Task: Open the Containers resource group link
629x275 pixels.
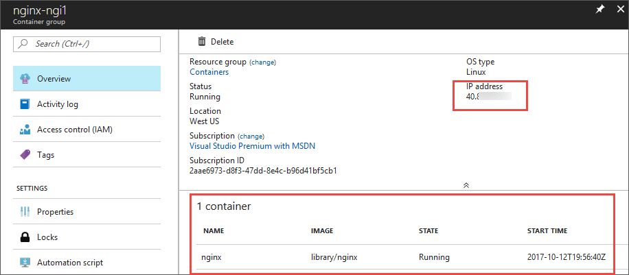Action: [209, 72]
